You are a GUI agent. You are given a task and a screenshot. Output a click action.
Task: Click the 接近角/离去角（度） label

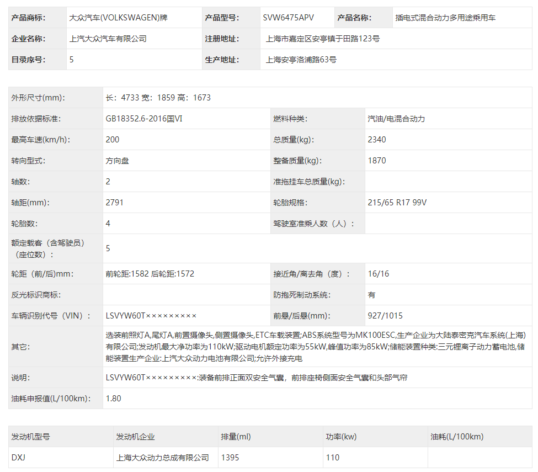coord(312,274)
